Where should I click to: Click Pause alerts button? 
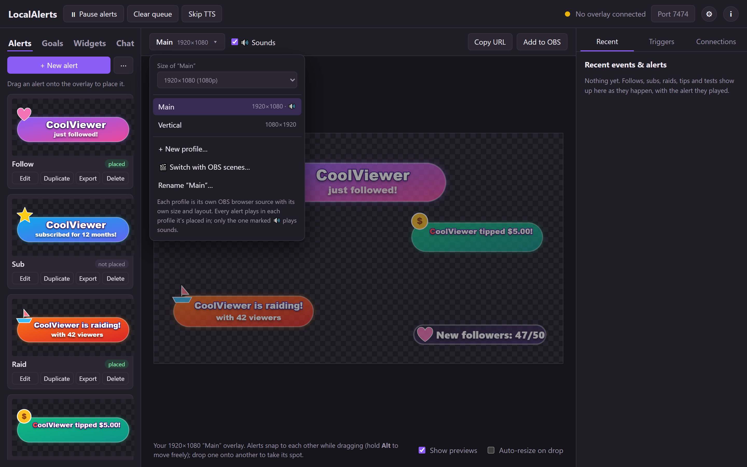click(94, 14)
